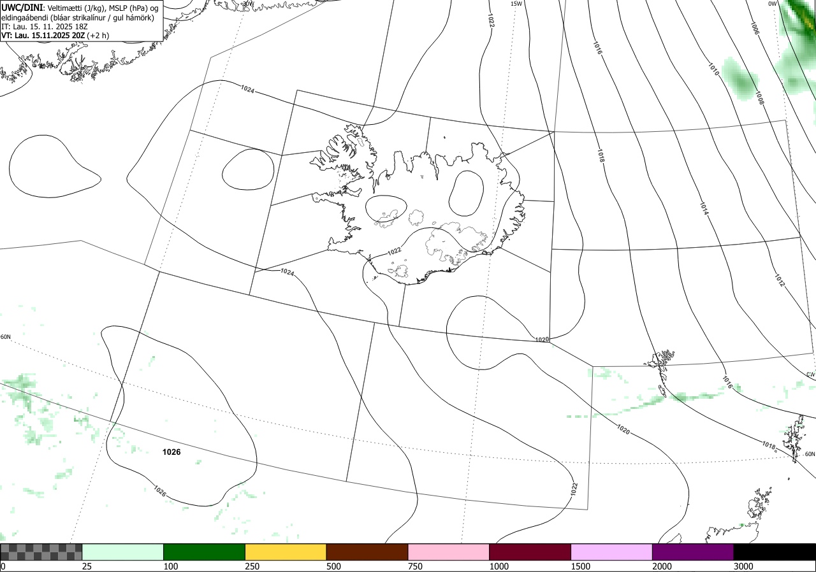Click the 1014 isobar label
Viewport: 816px width, 572px height.
coord(704,208)
